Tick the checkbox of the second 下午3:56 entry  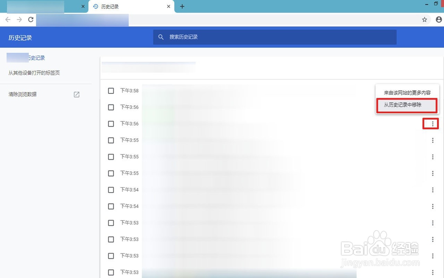click(111, 124)
